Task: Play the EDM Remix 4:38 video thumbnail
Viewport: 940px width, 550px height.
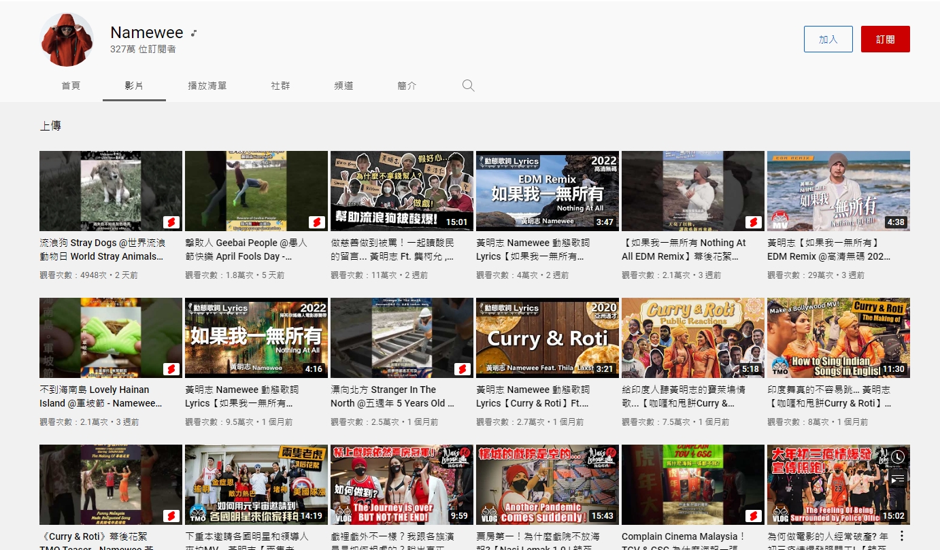Action: [x=839, y=191]
